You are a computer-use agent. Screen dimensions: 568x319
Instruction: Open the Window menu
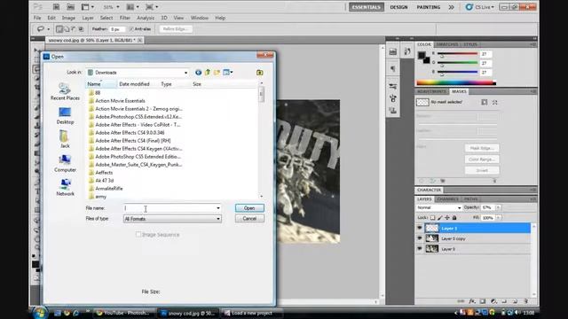point(199,18)
